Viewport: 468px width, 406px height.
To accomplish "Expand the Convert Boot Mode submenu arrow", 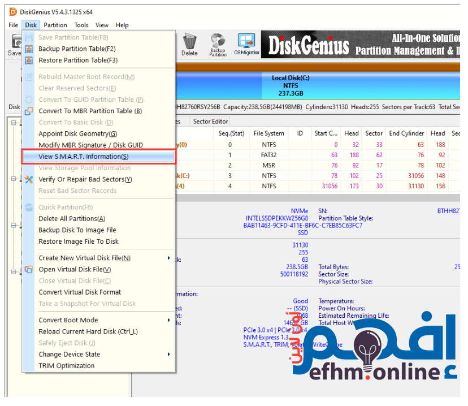I will click(x=168, y=320).
